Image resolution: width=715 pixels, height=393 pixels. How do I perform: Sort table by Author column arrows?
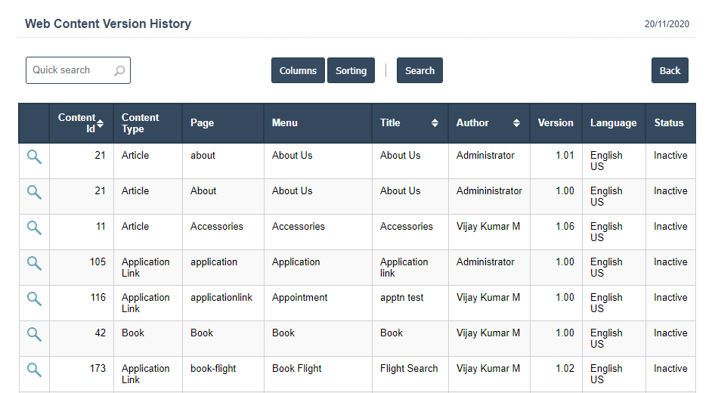(x=516, y=123)
